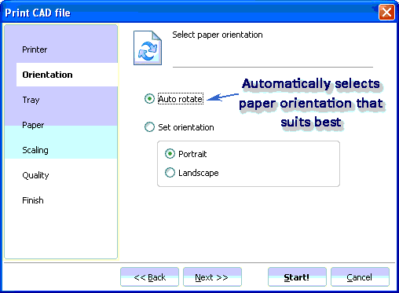Click the 'Select paper orientation' heading text
Viewport: 399px width, 293px height.
(218, 35)
